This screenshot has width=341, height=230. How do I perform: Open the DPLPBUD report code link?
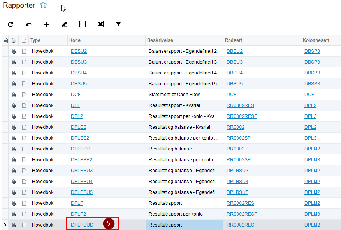coord(82,225)
